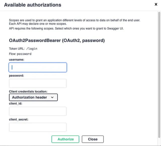
Task: Click into the password input box
Action: tap(38, 83)
